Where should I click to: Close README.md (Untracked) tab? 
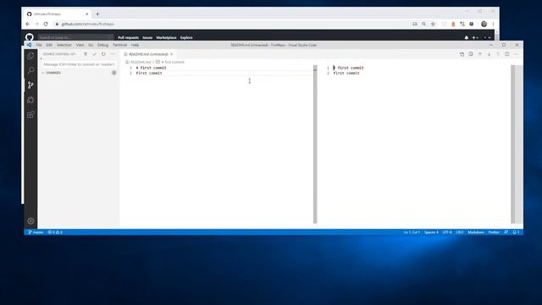171,54
